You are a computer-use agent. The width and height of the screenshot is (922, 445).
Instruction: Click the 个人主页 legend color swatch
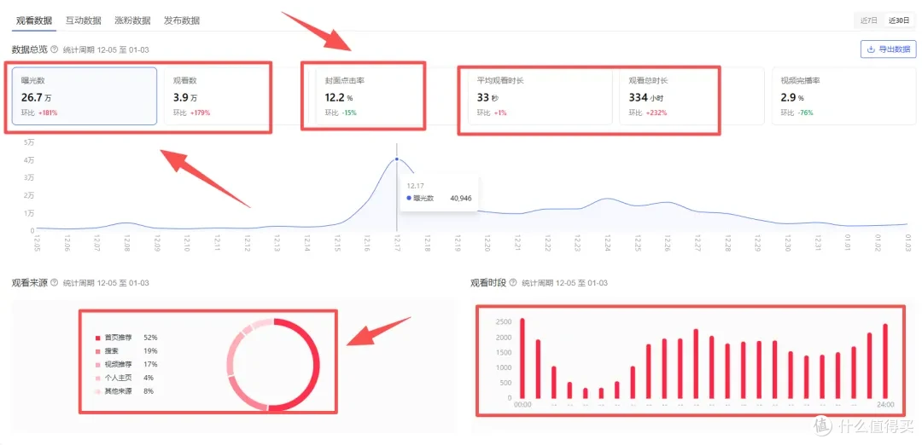(97, 378)
